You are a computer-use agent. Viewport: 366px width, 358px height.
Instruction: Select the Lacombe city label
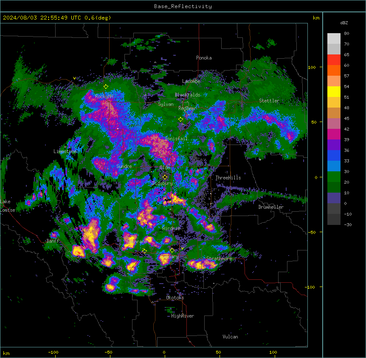click(191, 81)
